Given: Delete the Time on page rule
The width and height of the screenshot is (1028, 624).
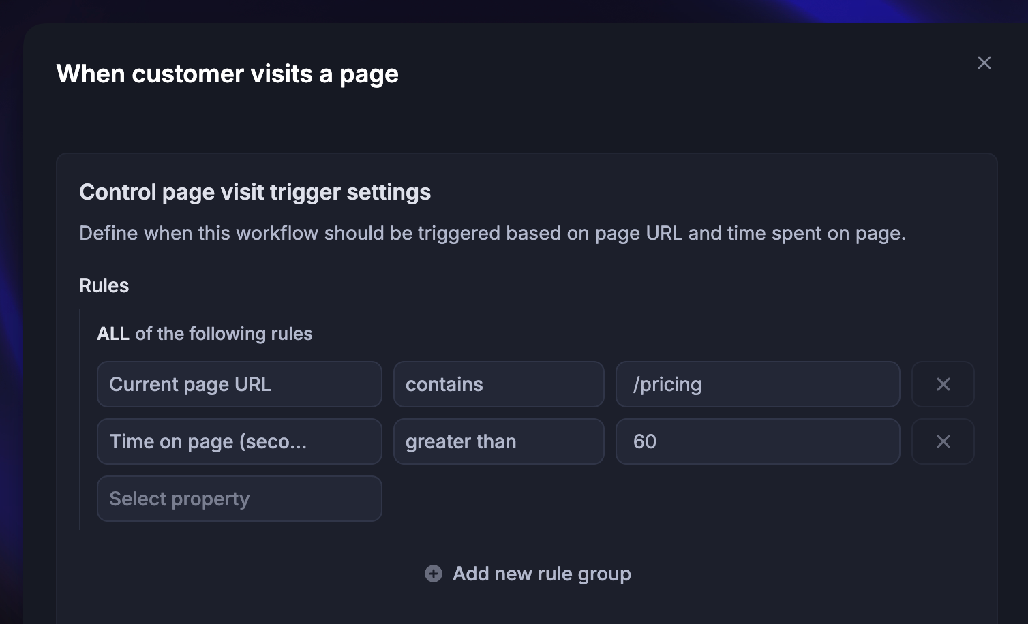Looking at the screenshot, I should [943, 441].
